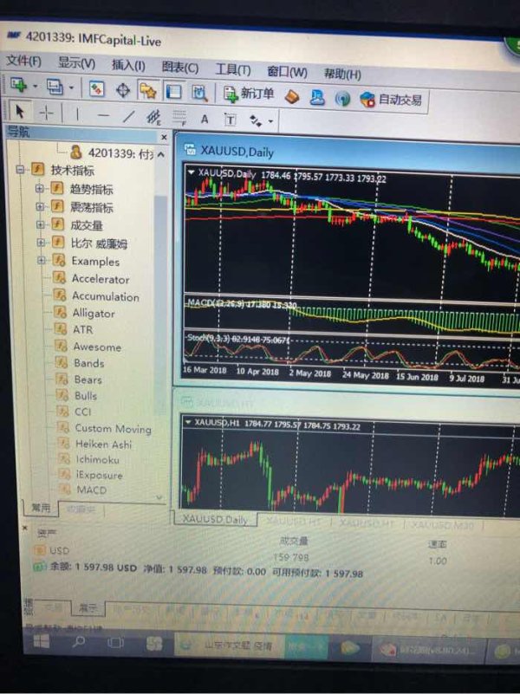Viewport: 520px width, 694px height.
Task: Select the cursor arrow tool
Action: (x=19, y=111)
